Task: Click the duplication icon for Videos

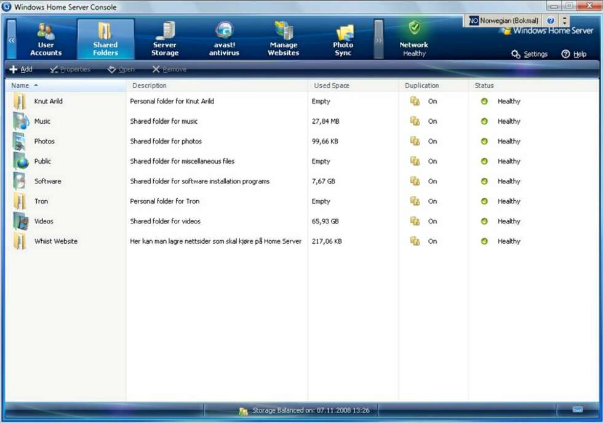Action: click(415, 221)
